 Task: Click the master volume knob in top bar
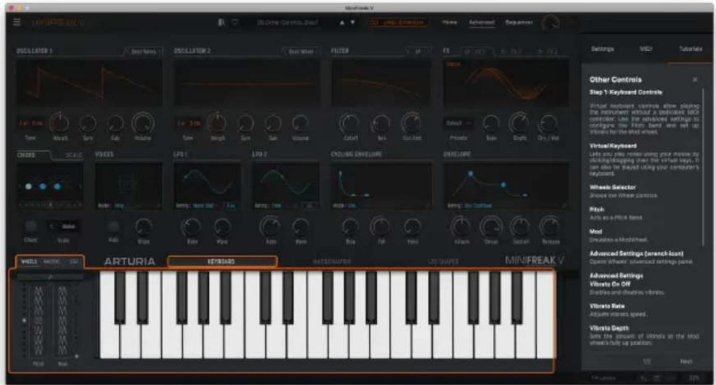[550, 22]
